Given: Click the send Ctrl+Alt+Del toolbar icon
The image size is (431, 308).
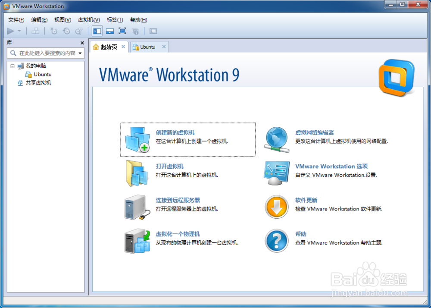Looking at the screenshot, I should [x=35, y=31].
